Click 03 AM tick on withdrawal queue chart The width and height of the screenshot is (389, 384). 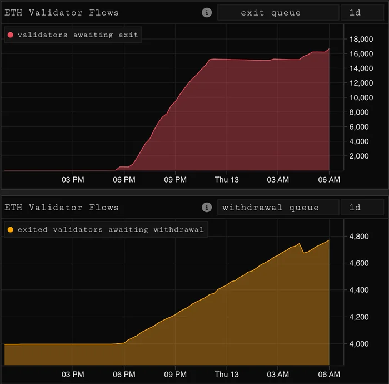pos(278,375)
